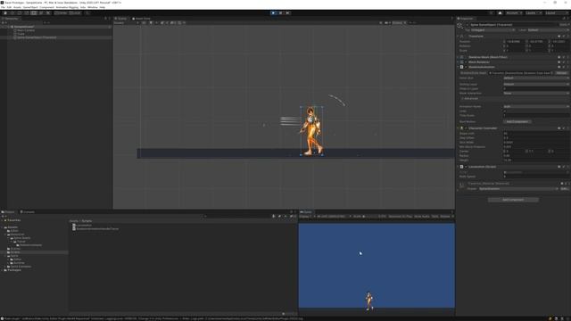Toggle the GameObject active checkbox in Inspector
This screenshot has height=321, width=571.
[468, 25]
